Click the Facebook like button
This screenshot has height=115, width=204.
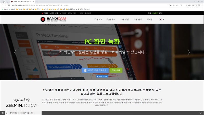102,76
